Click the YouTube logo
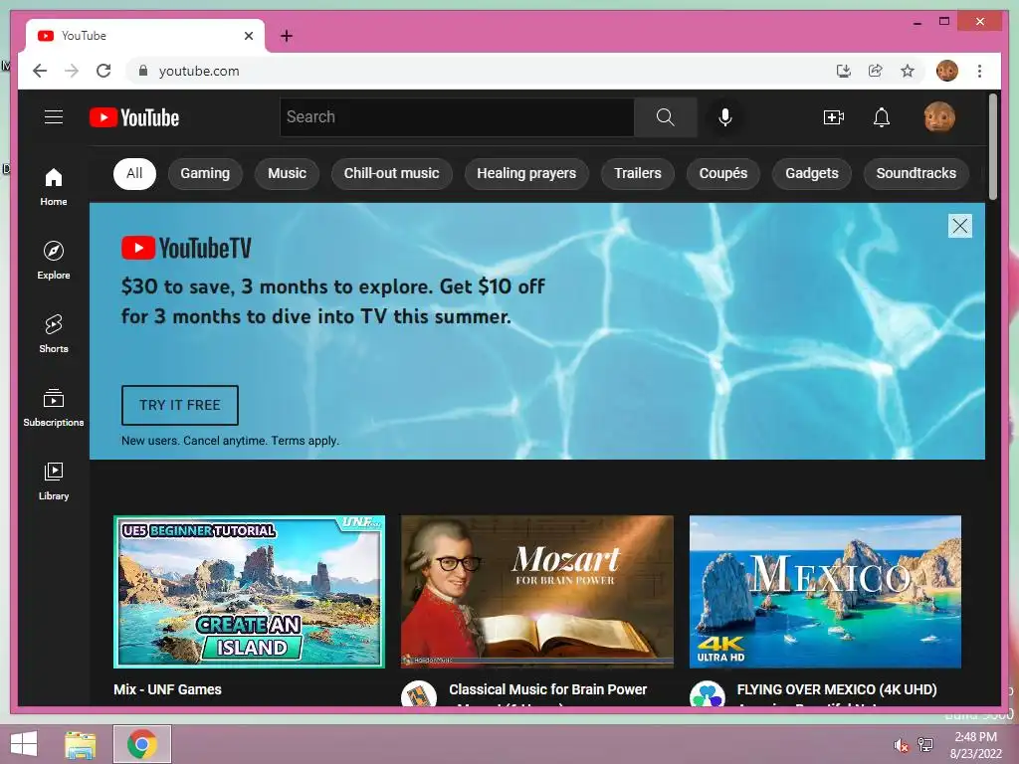The width and height of the screenshot is (1019, 764). pos(134,117)
